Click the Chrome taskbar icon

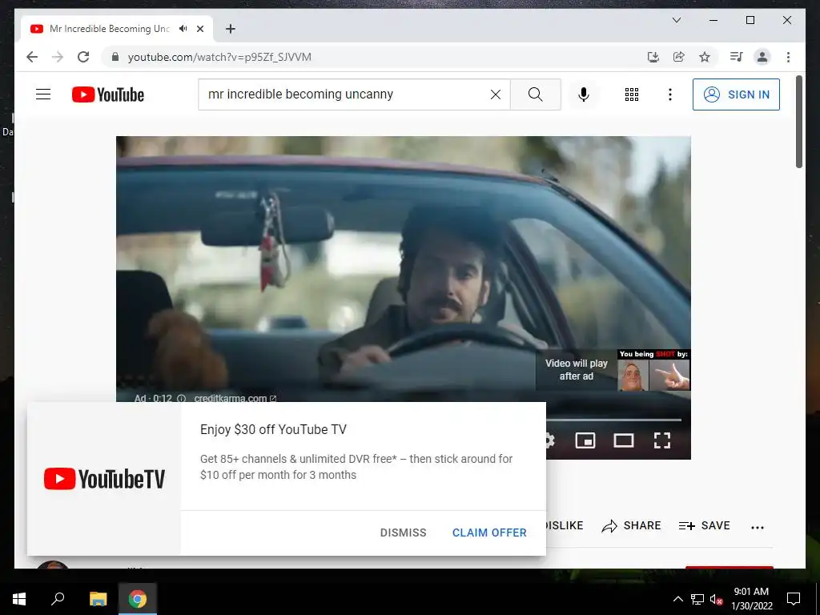point(138,599)
